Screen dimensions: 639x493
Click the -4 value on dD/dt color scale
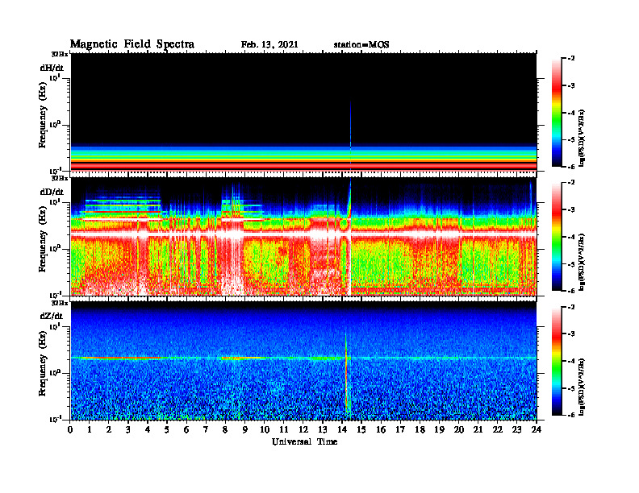[570, 237]
